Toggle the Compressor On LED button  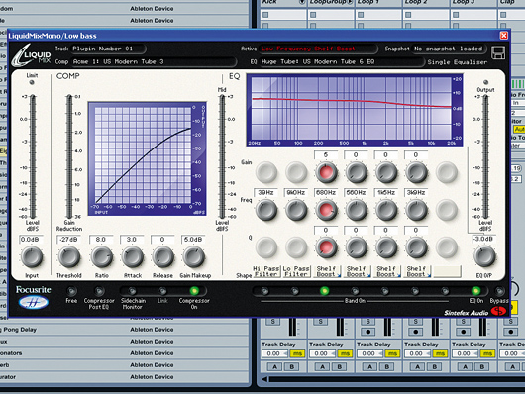point(194,291)
